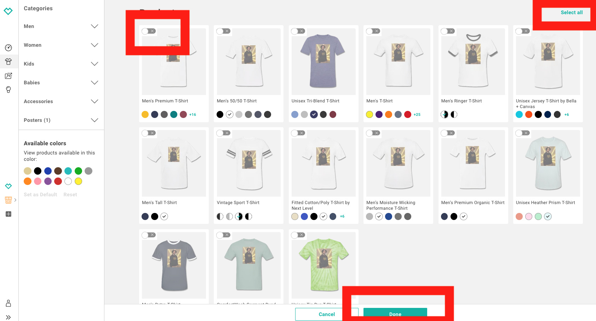The image size is (596, 321).
Task: Click the Unisex Heather Prism T-Shirt thumbnail
Action: tap(548, 163)
